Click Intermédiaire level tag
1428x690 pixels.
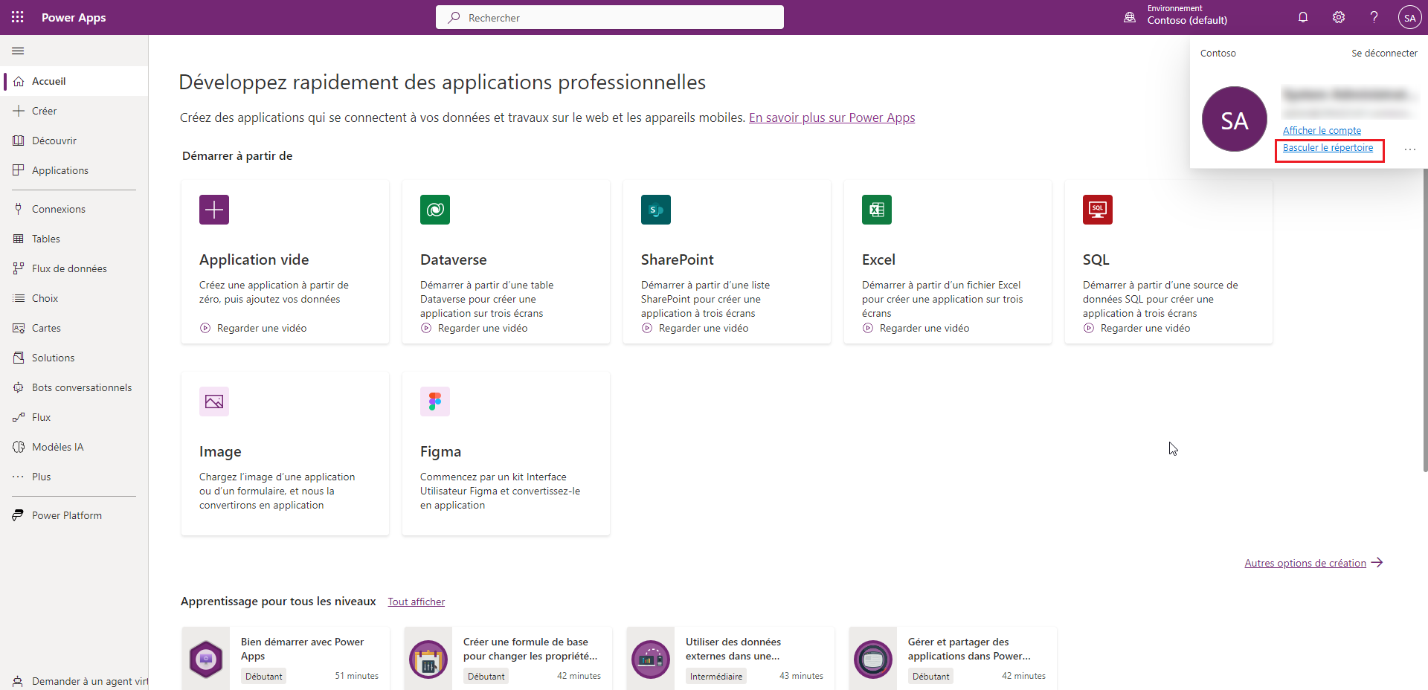(x=715, y=676)
